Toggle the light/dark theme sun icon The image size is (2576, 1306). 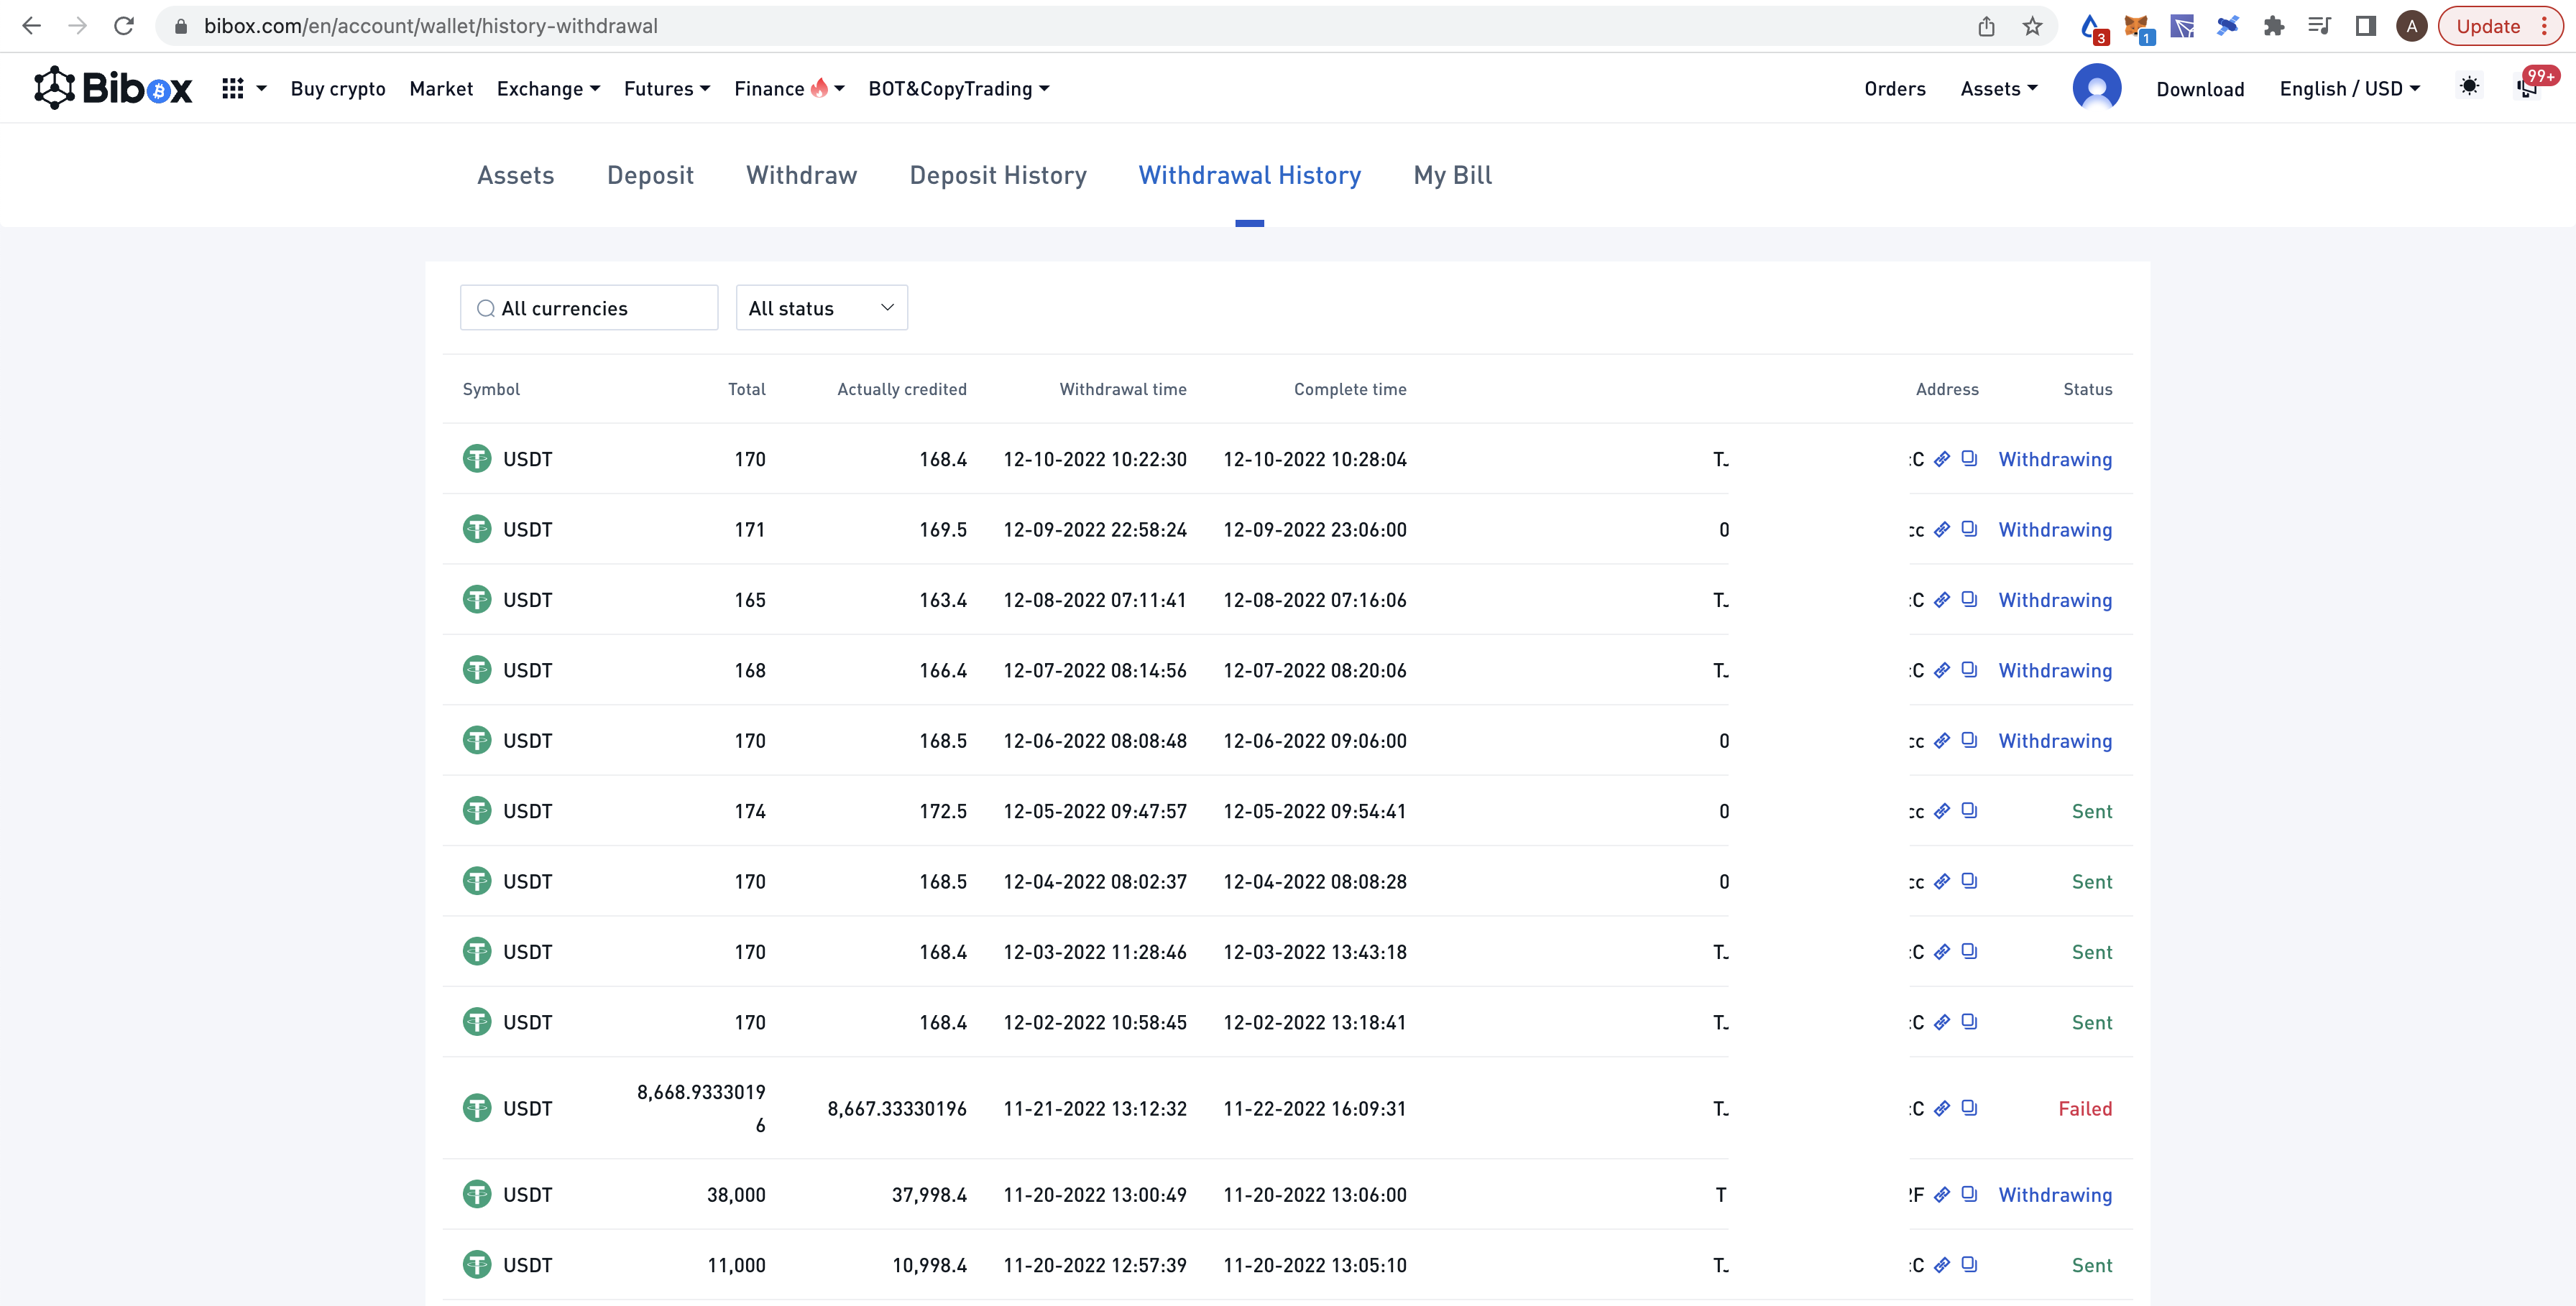point(2470,88)
